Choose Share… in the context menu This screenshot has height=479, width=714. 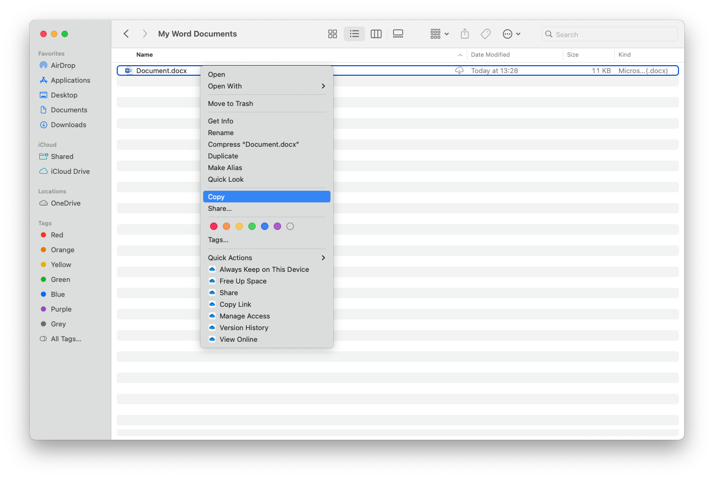click(x=267, y=208)
